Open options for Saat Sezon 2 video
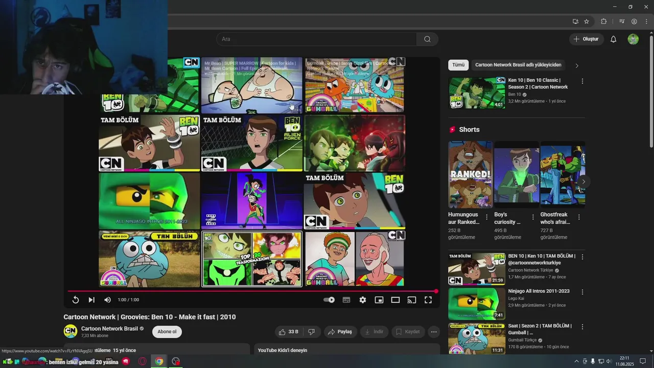This screenshot has width=654, height=368. tap(582, 327)
